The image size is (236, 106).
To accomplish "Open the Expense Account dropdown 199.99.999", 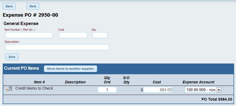I will (x=203, y=90).
